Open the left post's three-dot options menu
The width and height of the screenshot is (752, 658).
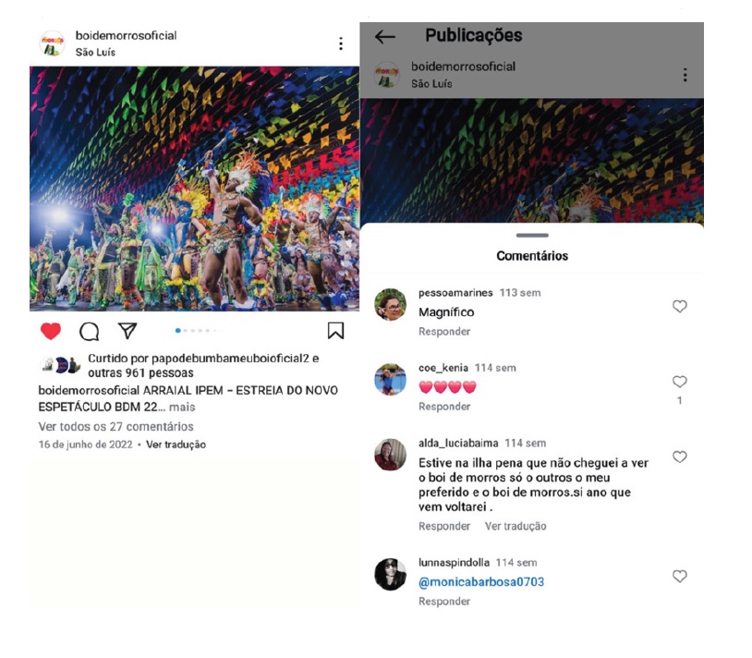pyautogui.click(x=341, y=43)
